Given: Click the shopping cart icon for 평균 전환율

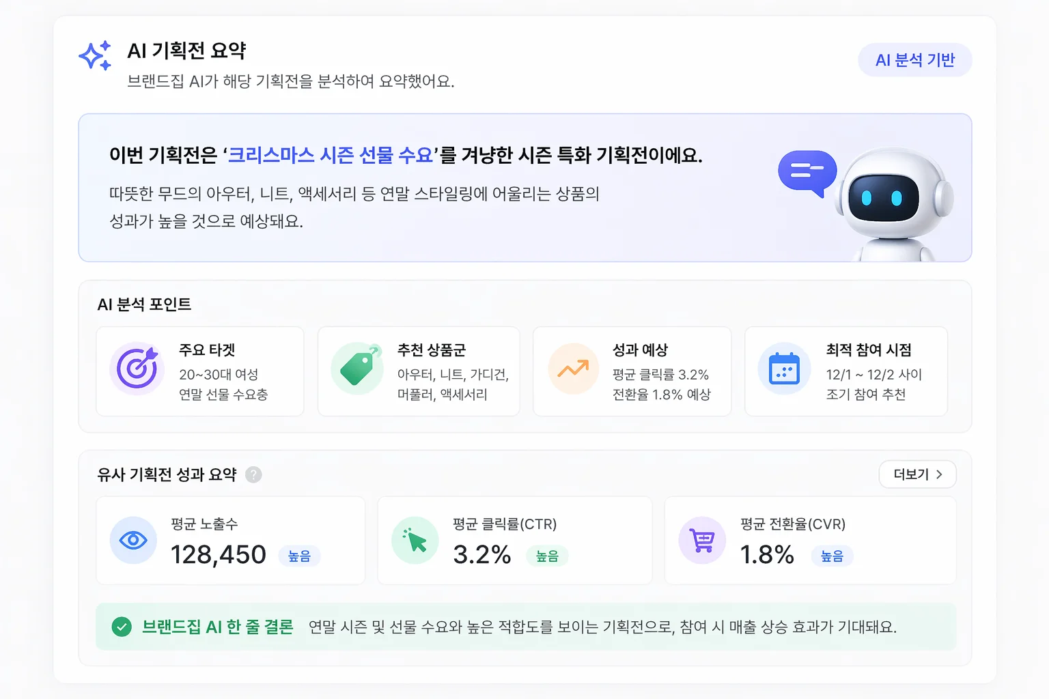Looking at the screenshot, I should (x=702, y=541).
